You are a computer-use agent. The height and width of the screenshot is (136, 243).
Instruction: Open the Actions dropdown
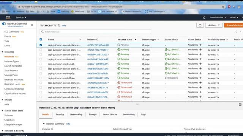point(214,25)
